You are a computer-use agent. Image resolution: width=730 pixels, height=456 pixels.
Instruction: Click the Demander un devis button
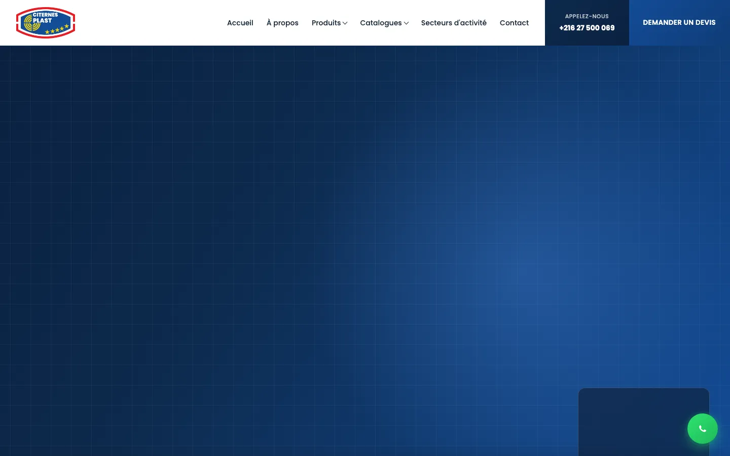pos(679,23)
